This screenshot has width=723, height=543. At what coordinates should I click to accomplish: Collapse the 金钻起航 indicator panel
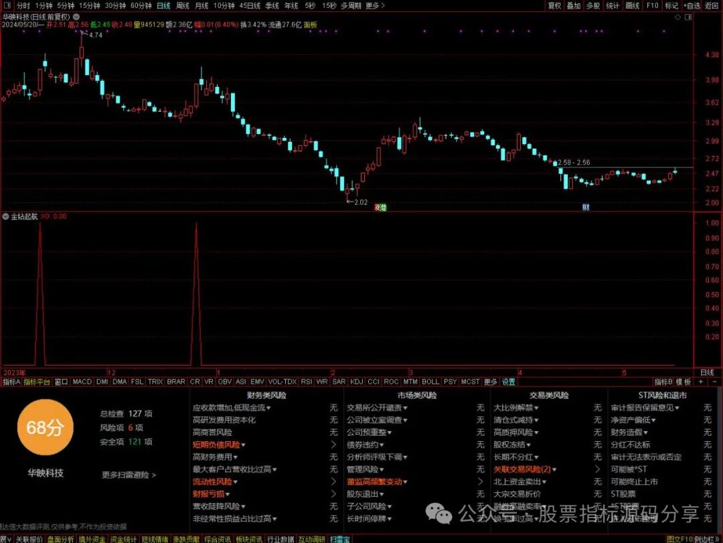(x=5, y=216)
